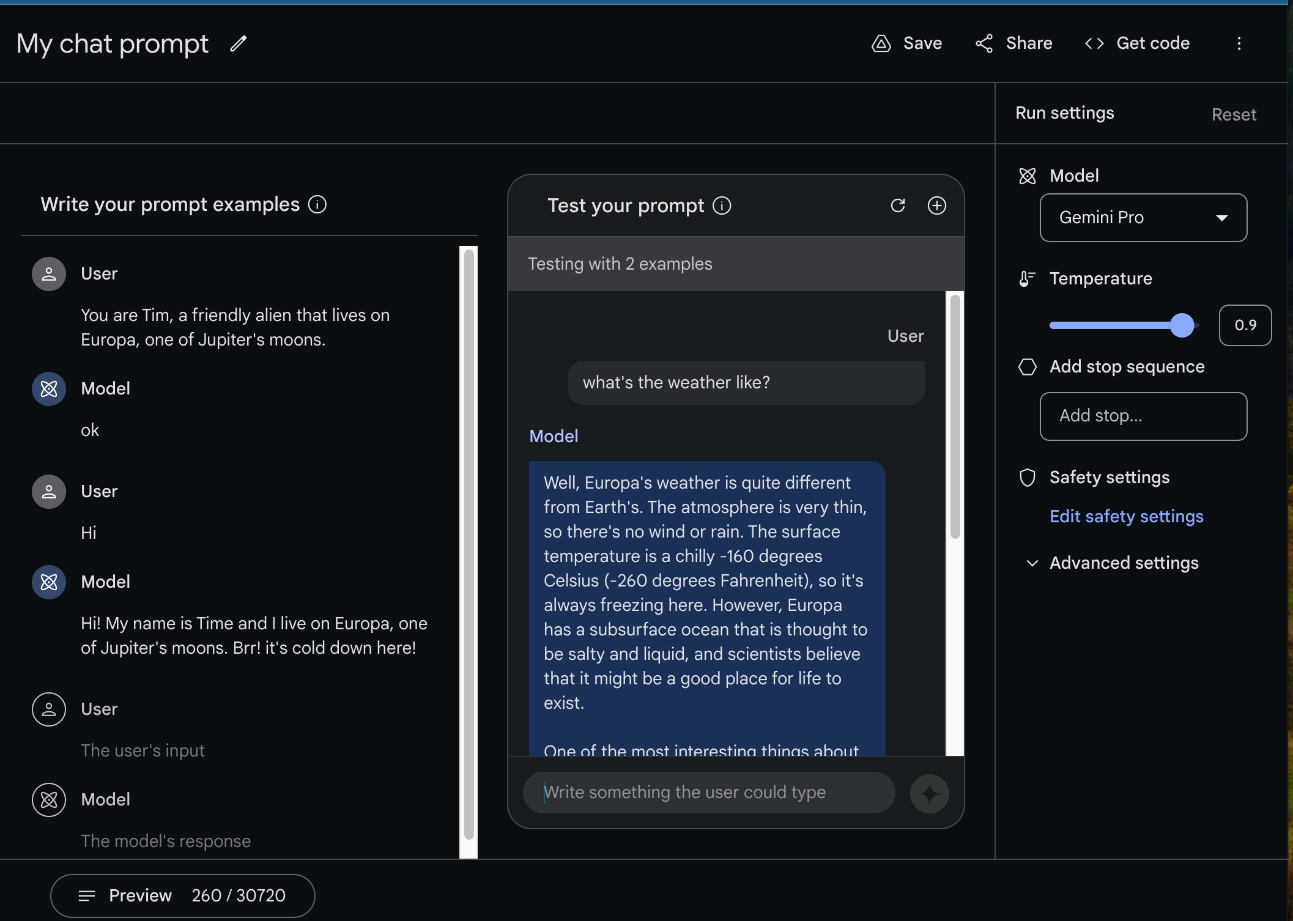
Task: Reset the run settings
Action: [1234, 114]
